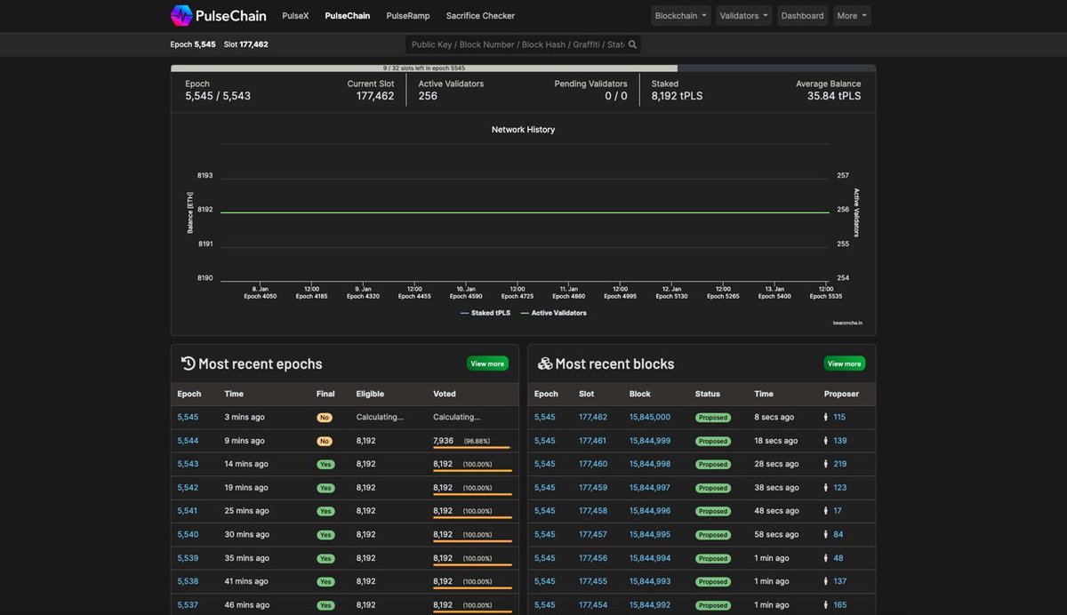Open slot 177,461 link

click(593, 441)
